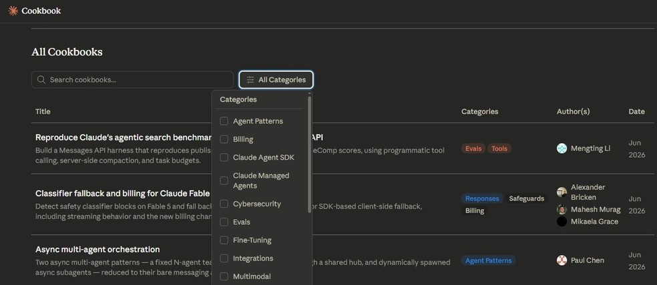Image resolution: width=657 pixels, height=285 pixels.
Task: Click the All Cookbooks heading
Action: (67, 52)
